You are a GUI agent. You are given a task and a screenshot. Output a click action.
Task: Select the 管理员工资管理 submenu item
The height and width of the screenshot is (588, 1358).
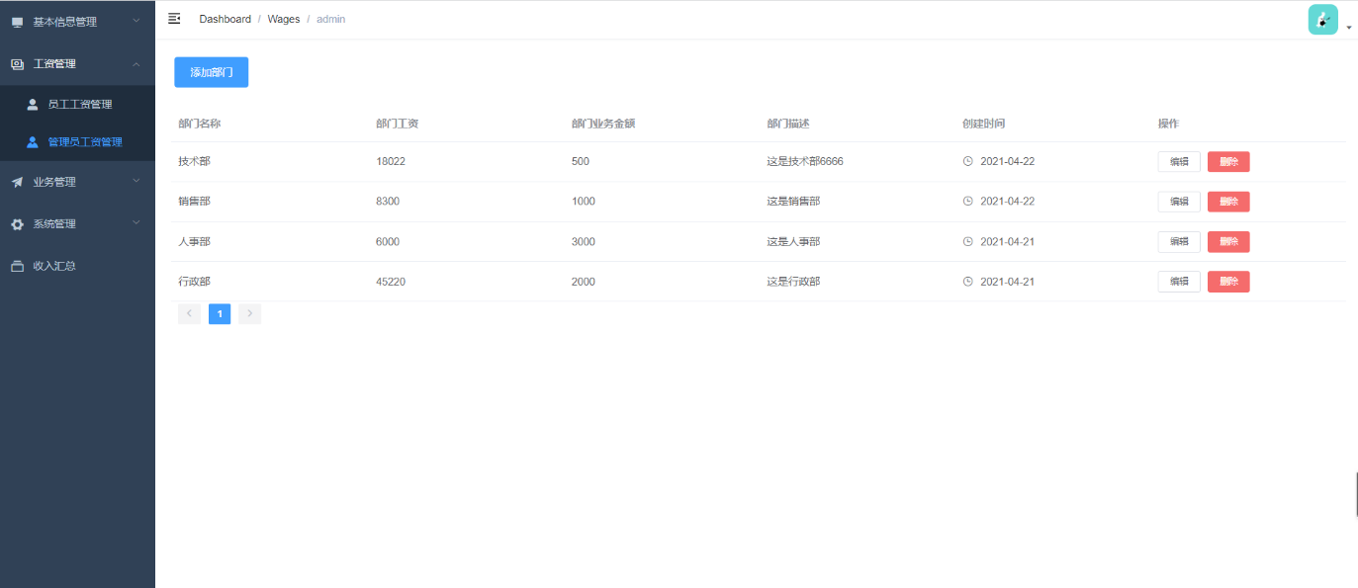(77, 141)
